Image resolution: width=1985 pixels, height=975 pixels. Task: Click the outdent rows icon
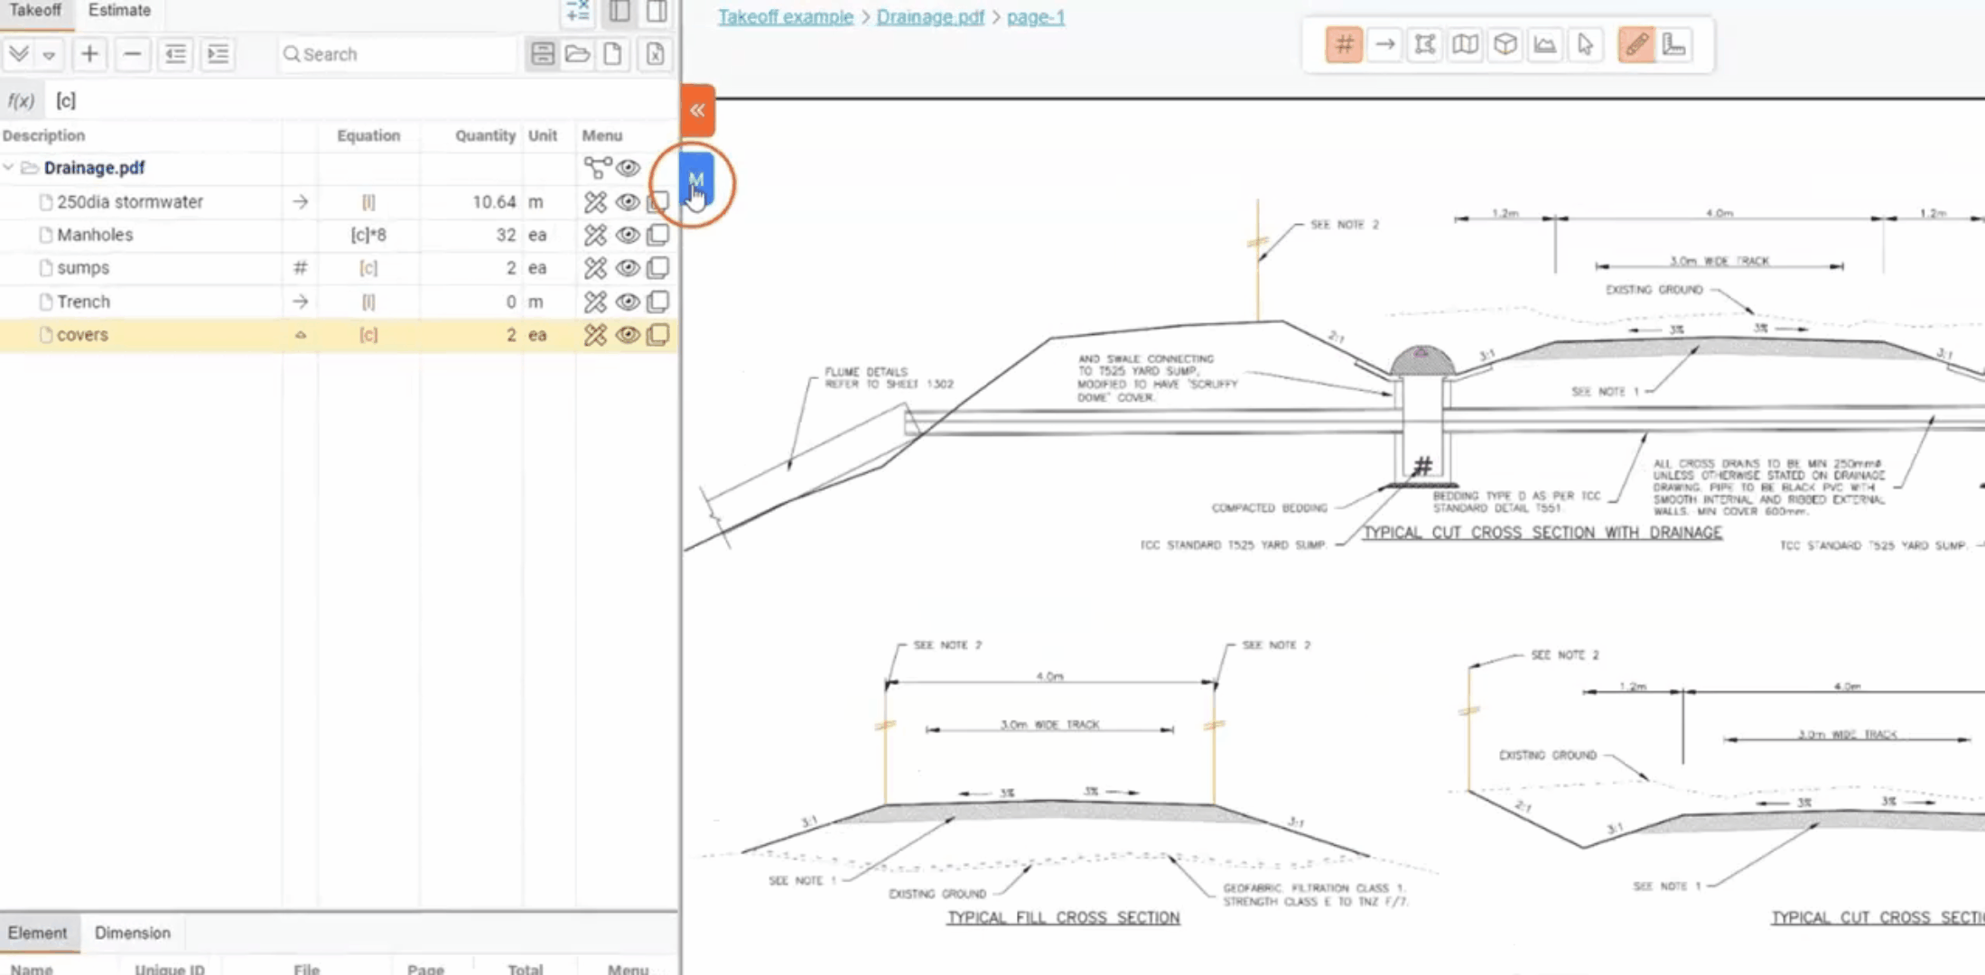coord(175,54)
